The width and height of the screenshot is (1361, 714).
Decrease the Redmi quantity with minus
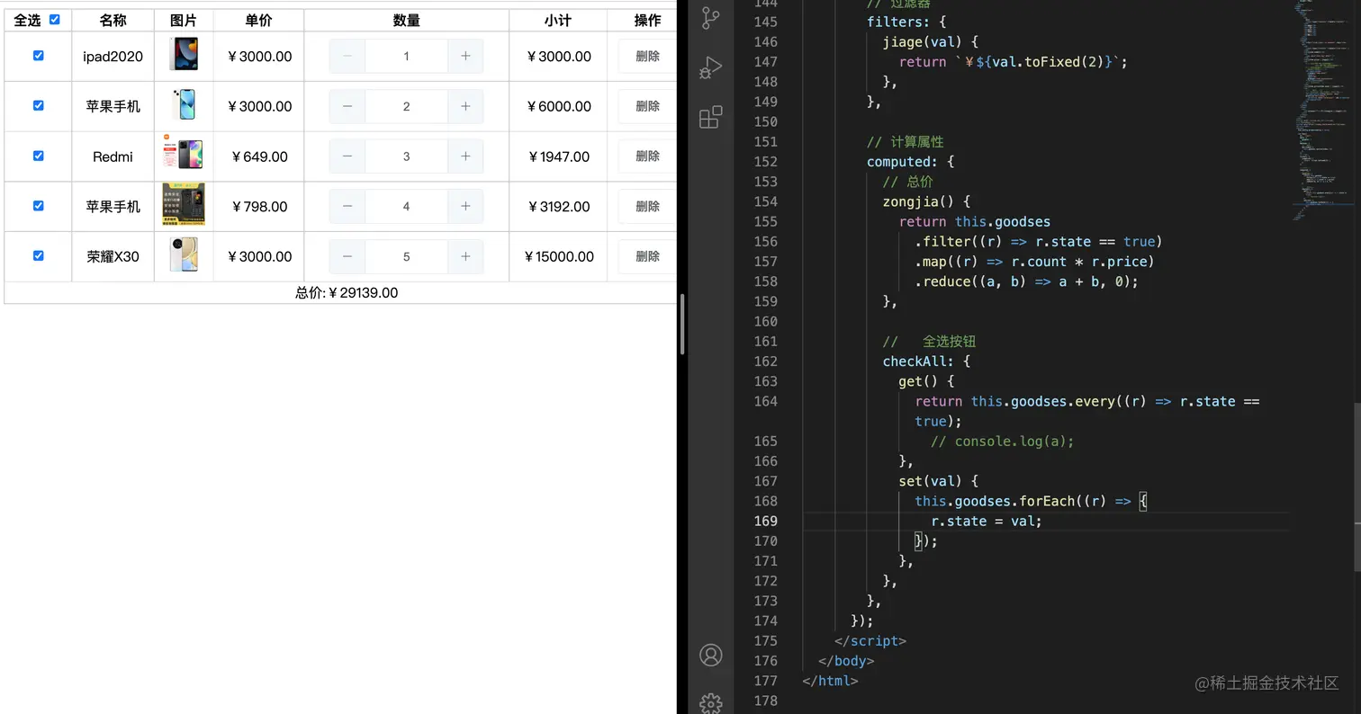(347, 156)
